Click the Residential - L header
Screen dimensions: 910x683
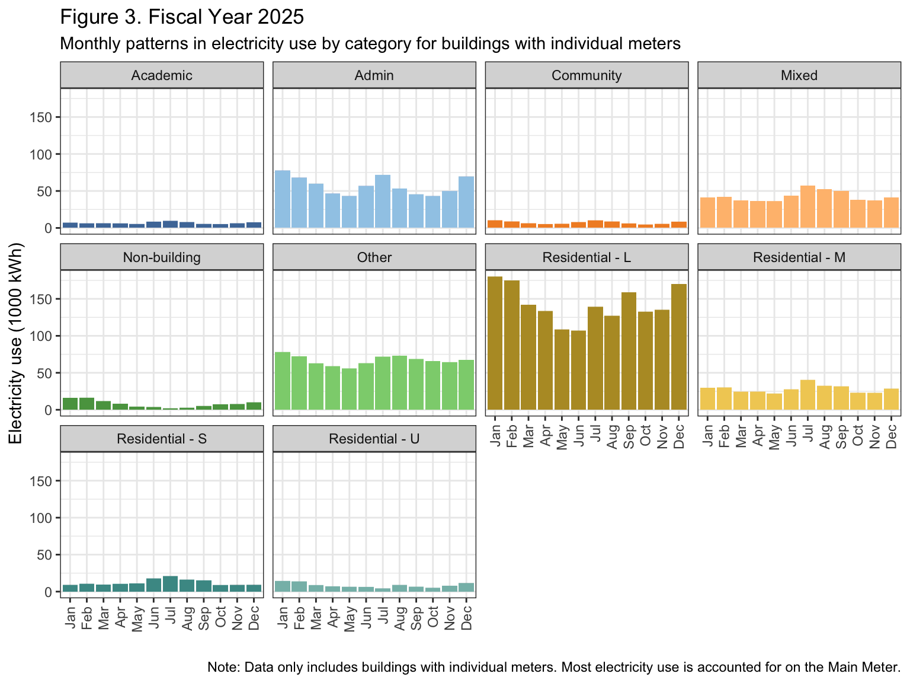click(587, 257)
